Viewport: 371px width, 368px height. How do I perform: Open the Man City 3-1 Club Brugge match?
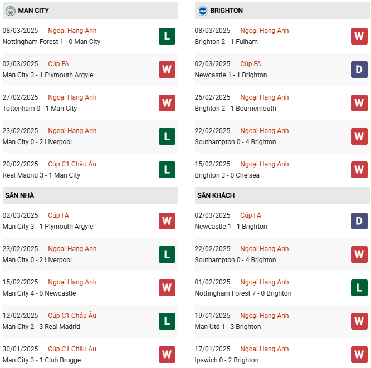pos(42,360)
